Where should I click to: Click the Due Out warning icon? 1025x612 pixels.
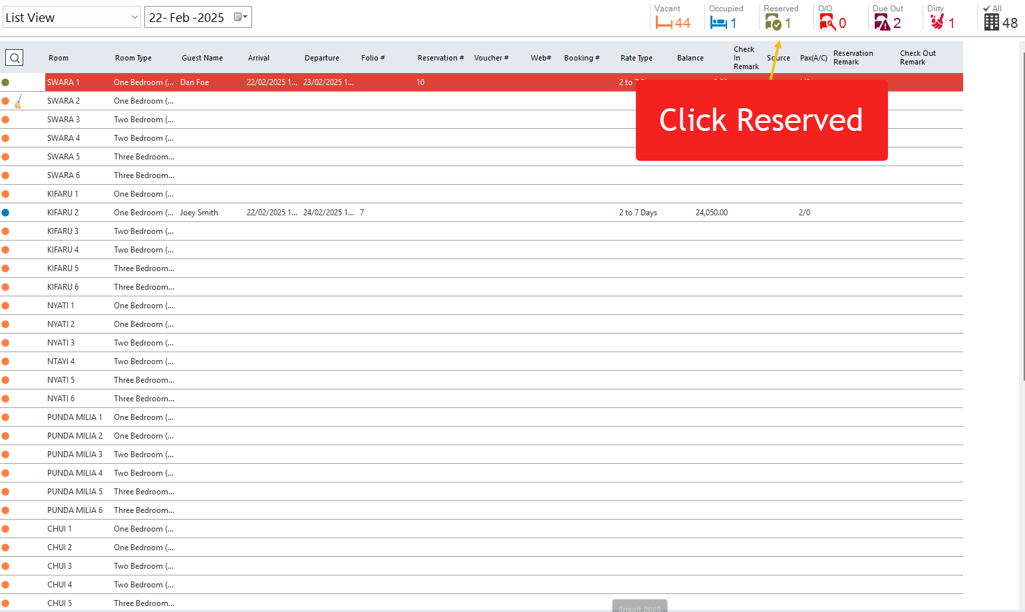tap(882, 23)
